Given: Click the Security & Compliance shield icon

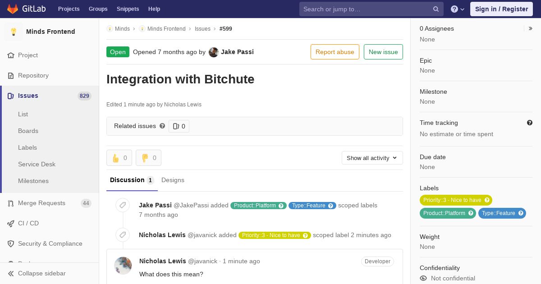Looking at the screenshot, I should coord(11,243).
